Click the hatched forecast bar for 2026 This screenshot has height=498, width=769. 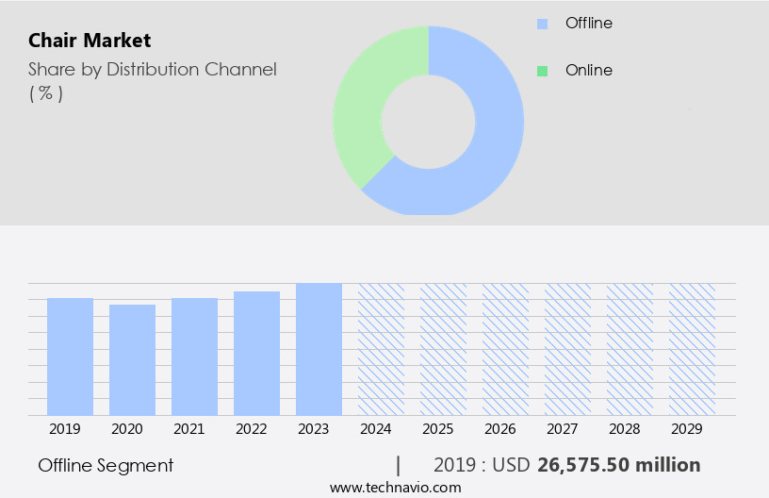(505, 349)
